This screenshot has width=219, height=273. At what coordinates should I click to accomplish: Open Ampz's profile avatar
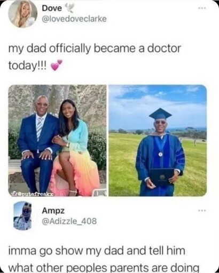(22, 216)
